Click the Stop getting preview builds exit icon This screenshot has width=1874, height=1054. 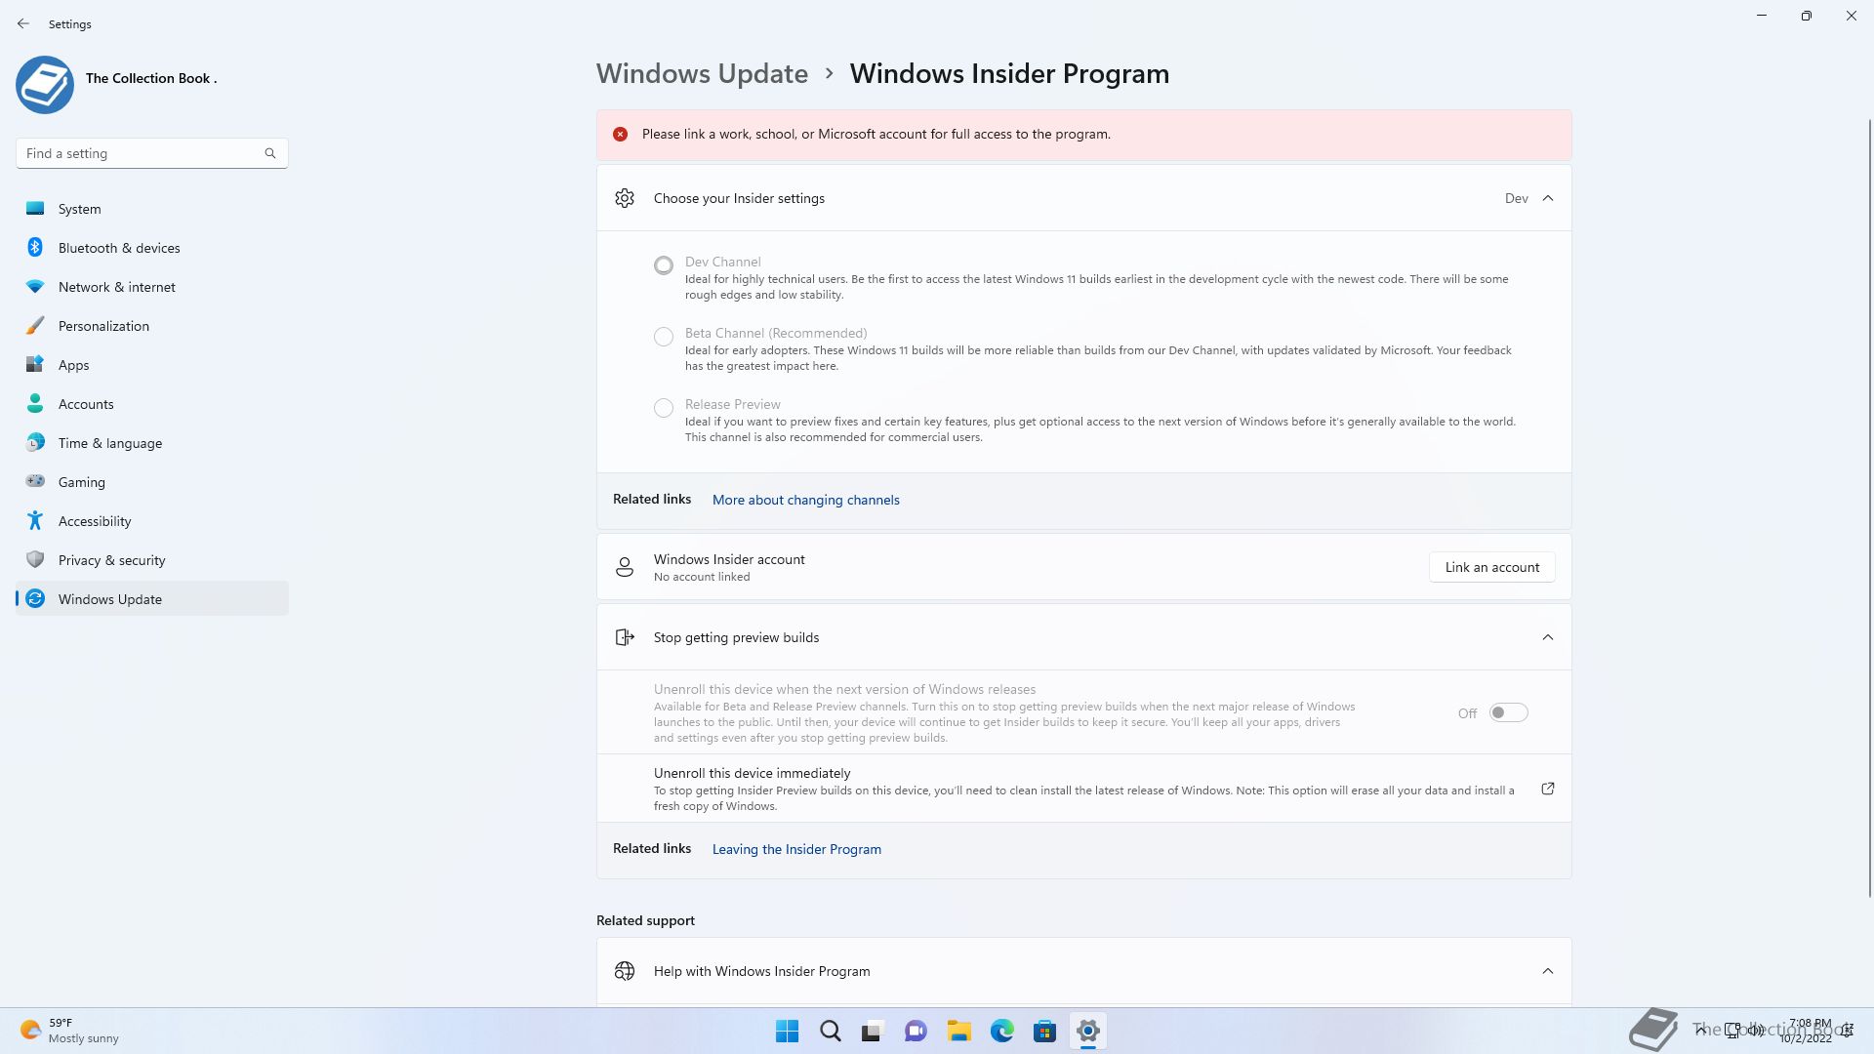[625, 637]
